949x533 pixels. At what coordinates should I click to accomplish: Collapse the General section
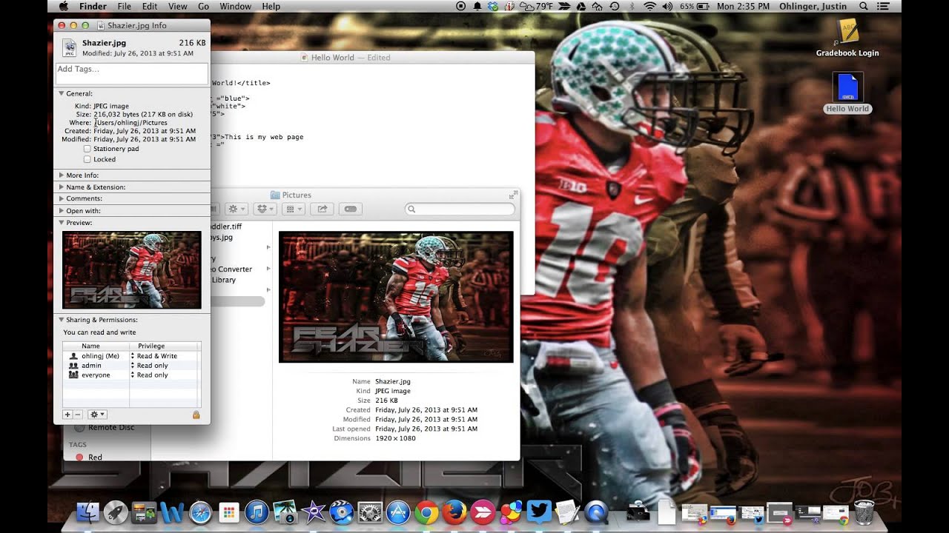click(62, 94)
